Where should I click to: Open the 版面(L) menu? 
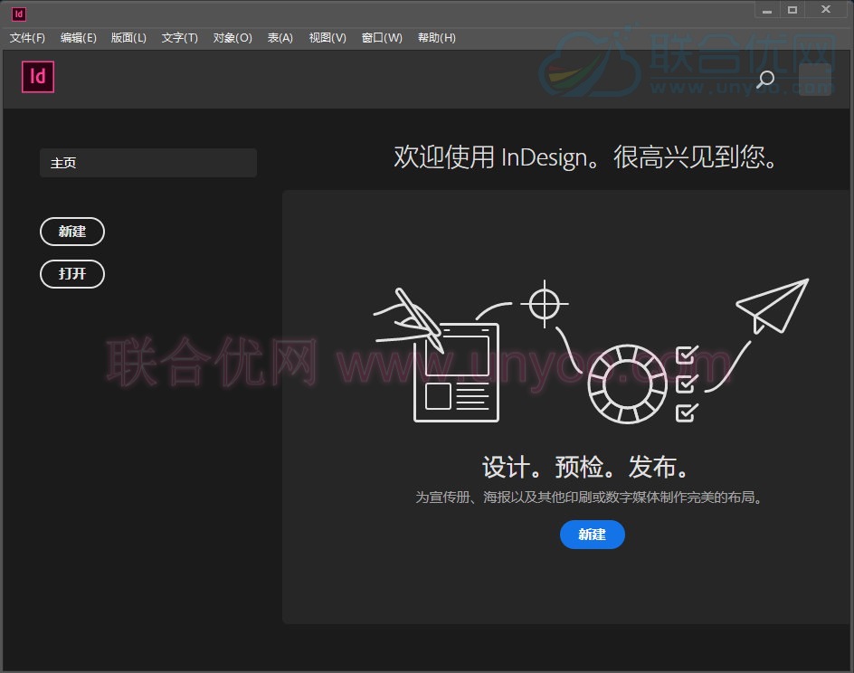128,38
